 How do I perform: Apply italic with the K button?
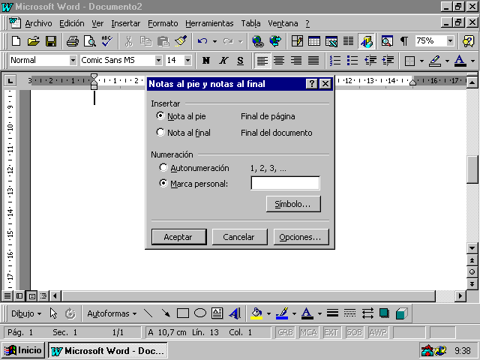[x=223, y=61]
